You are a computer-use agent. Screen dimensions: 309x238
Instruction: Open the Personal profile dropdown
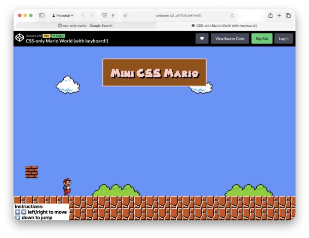click(x=63, y=16)
